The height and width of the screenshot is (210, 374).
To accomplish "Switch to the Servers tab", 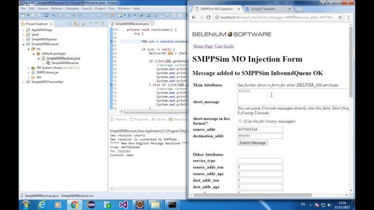I will click(158, 119).
